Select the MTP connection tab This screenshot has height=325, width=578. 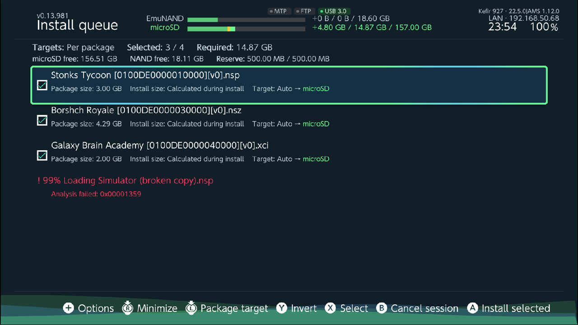pyautogui.click(x=280, y=11)
